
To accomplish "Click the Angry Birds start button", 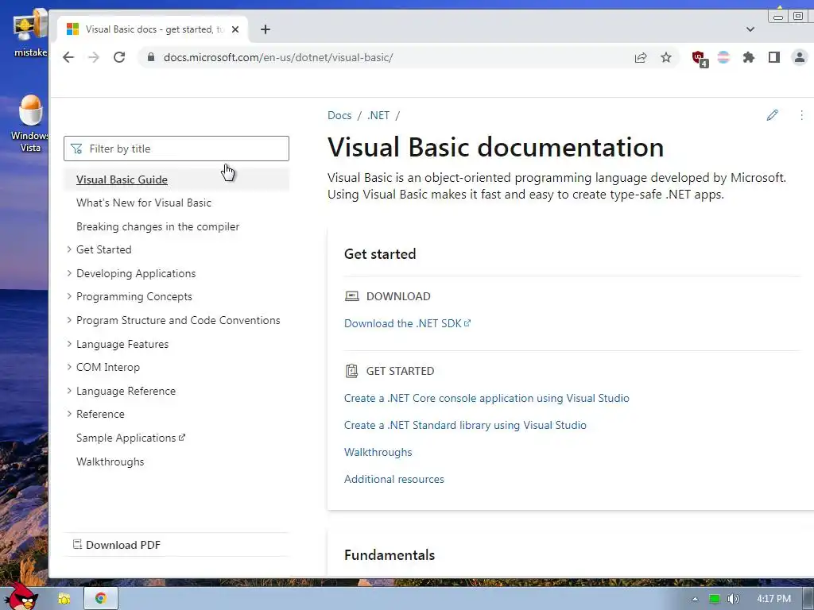I will pyautogui.click(x=22, y=596).
